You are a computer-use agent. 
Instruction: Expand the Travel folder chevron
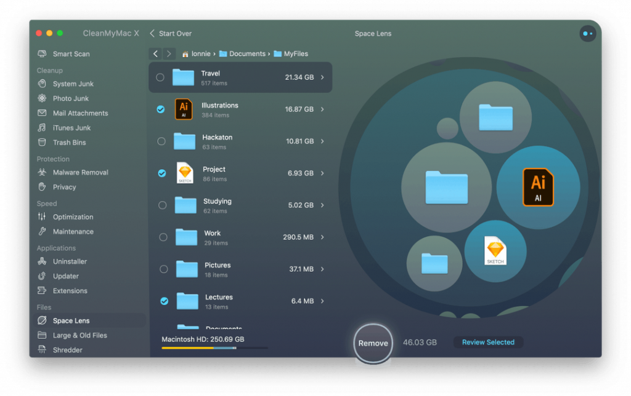point(322,77)
